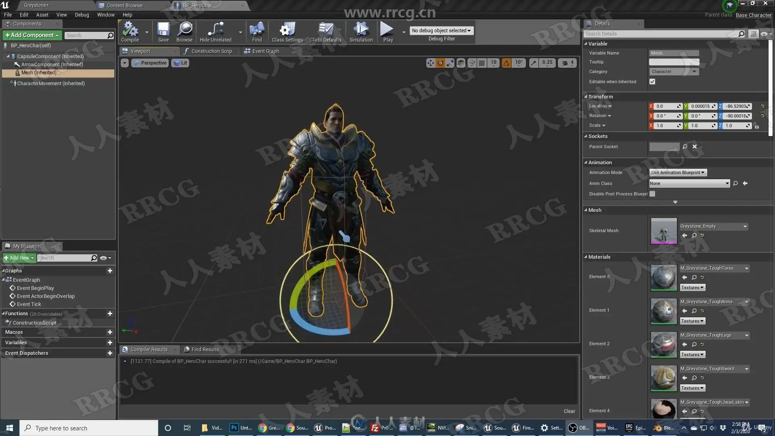The width and height of the screenshot is (775, 436).
Task: Open the Window menu
Action: (105, 15)
